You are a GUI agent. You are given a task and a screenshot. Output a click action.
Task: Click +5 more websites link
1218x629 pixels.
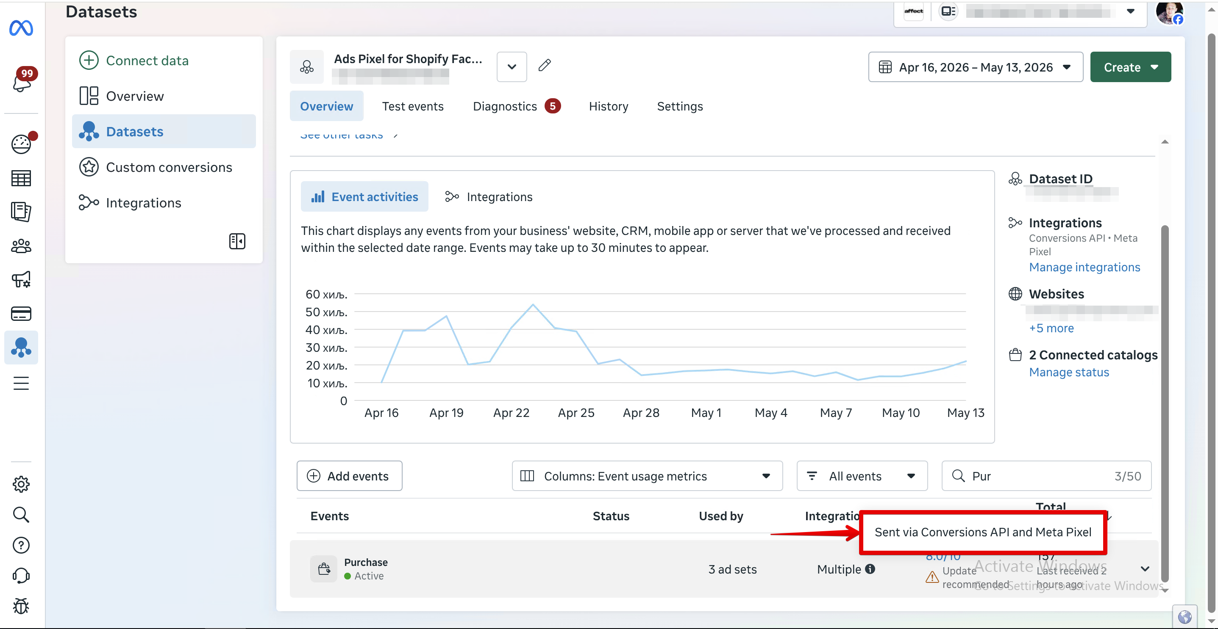pyautogui.click(x=1051, y=328)
